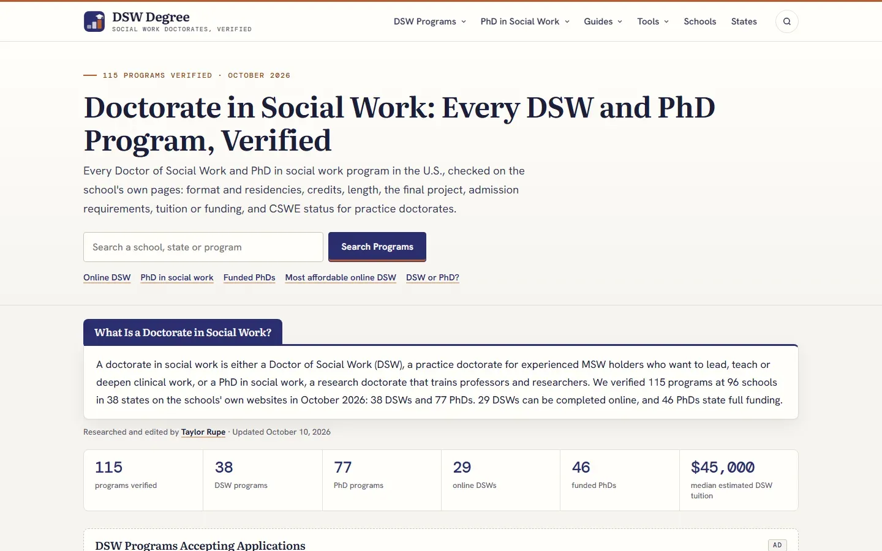Image resolution: width=882 pixels, height=551 pixels.
Task: Click the 29 online DSWs stat
Action: [500, 480]
